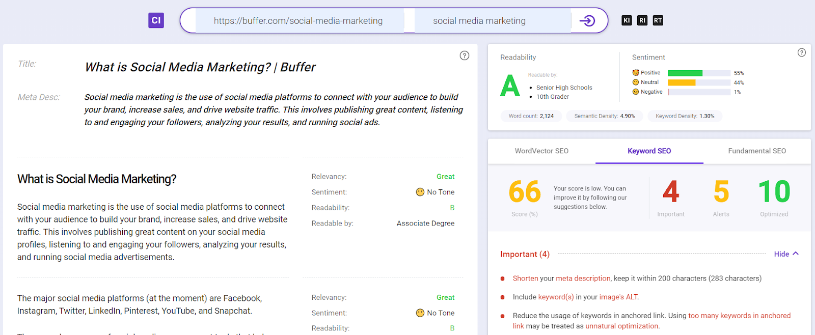Image resolution: width=815 pixels, height=335 pixels.
Task: Click help icon in the title panel
Action: point(465,55)
